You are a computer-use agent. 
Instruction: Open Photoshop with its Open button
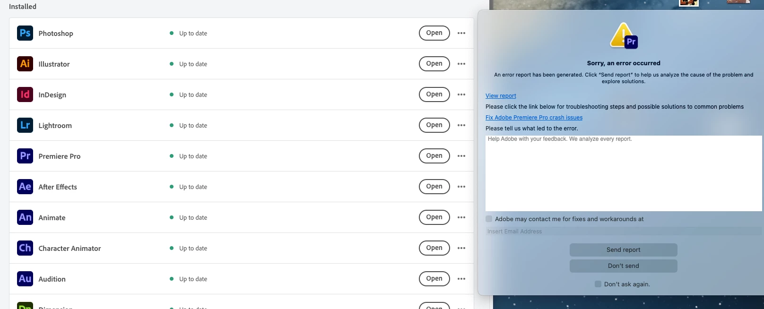tap(434, 33)
